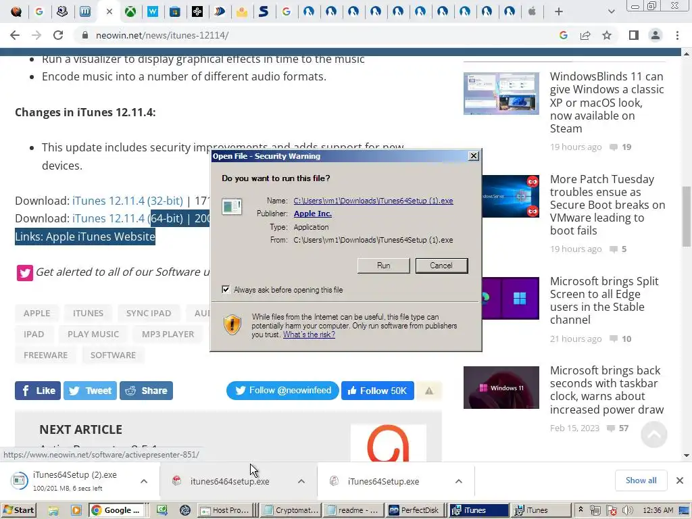This screenshot has height=519, width=692.
Task: Switch to the computer icon tab
Action: (62, 11)
